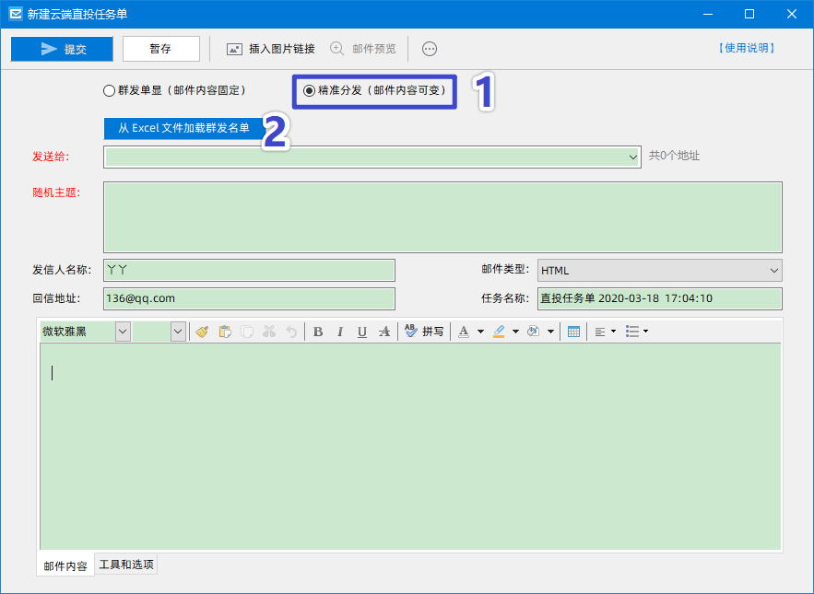
Task: Insert a table using grid icon
Action: 573,332
